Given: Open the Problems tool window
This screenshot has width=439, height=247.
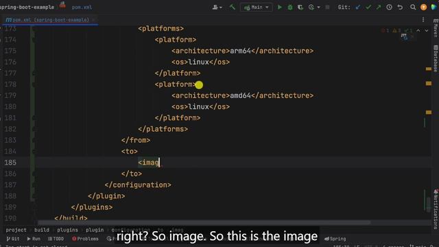Looking at the screenshot, I should [x=85, y=239].
